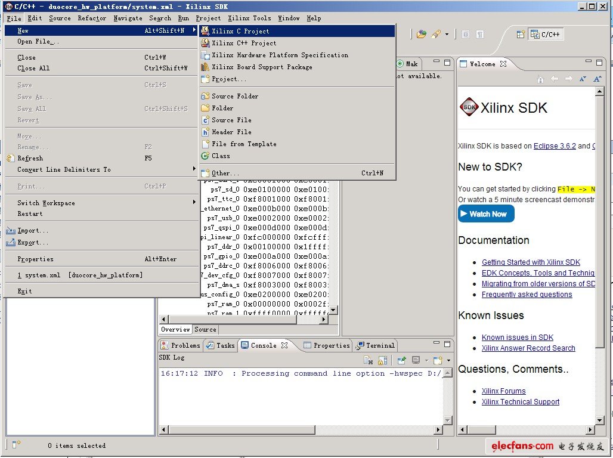Select Xilinx C Project from New submenu
The image size is (613, 458).
[x=240, y=31]
